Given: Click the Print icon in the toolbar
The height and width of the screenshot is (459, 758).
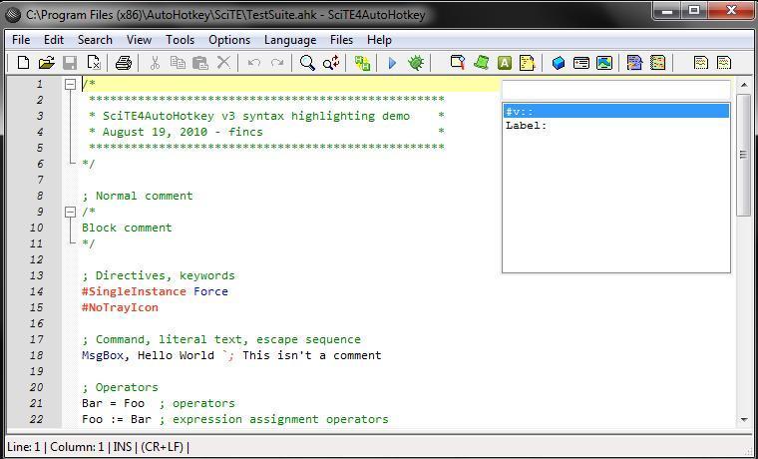Looking at the screenshot, I should tap(123, 63).
